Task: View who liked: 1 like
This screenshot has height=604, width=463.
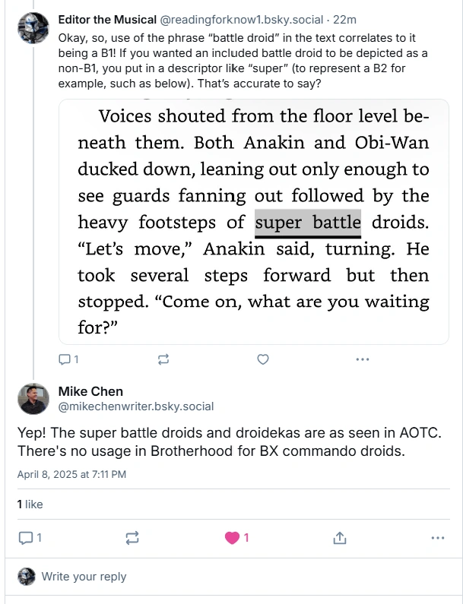Action: pos(30,504)
